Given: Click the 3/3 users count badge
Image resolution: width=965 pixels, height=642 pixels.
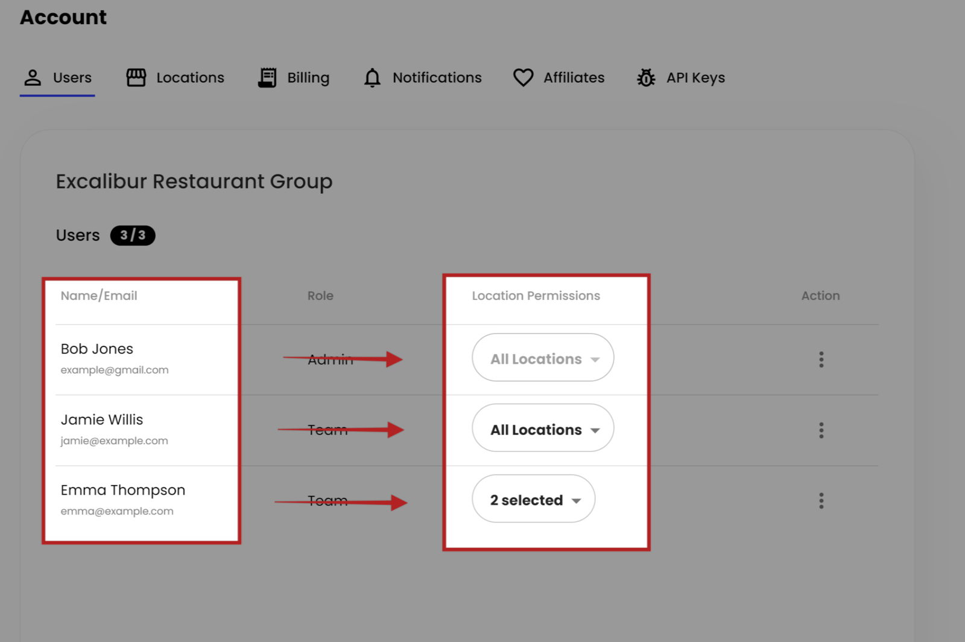Looking at the screenshot, I should point(133,235).
